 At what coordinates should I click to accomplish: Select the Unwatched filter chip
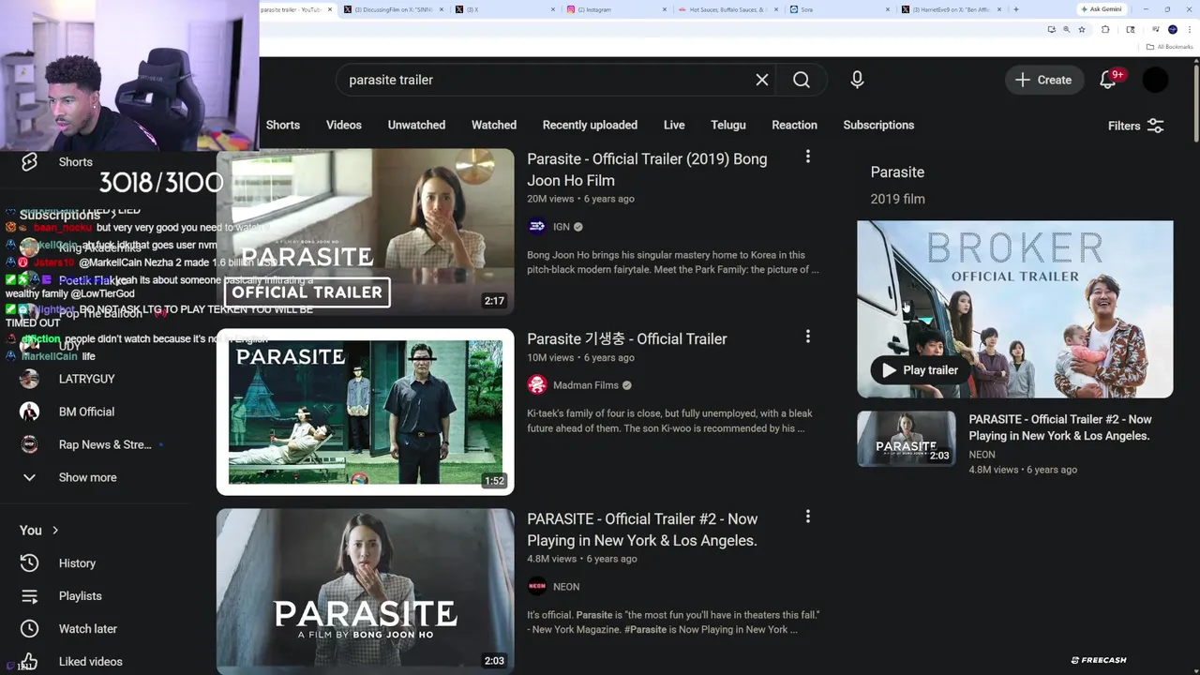tap(416, 125)
